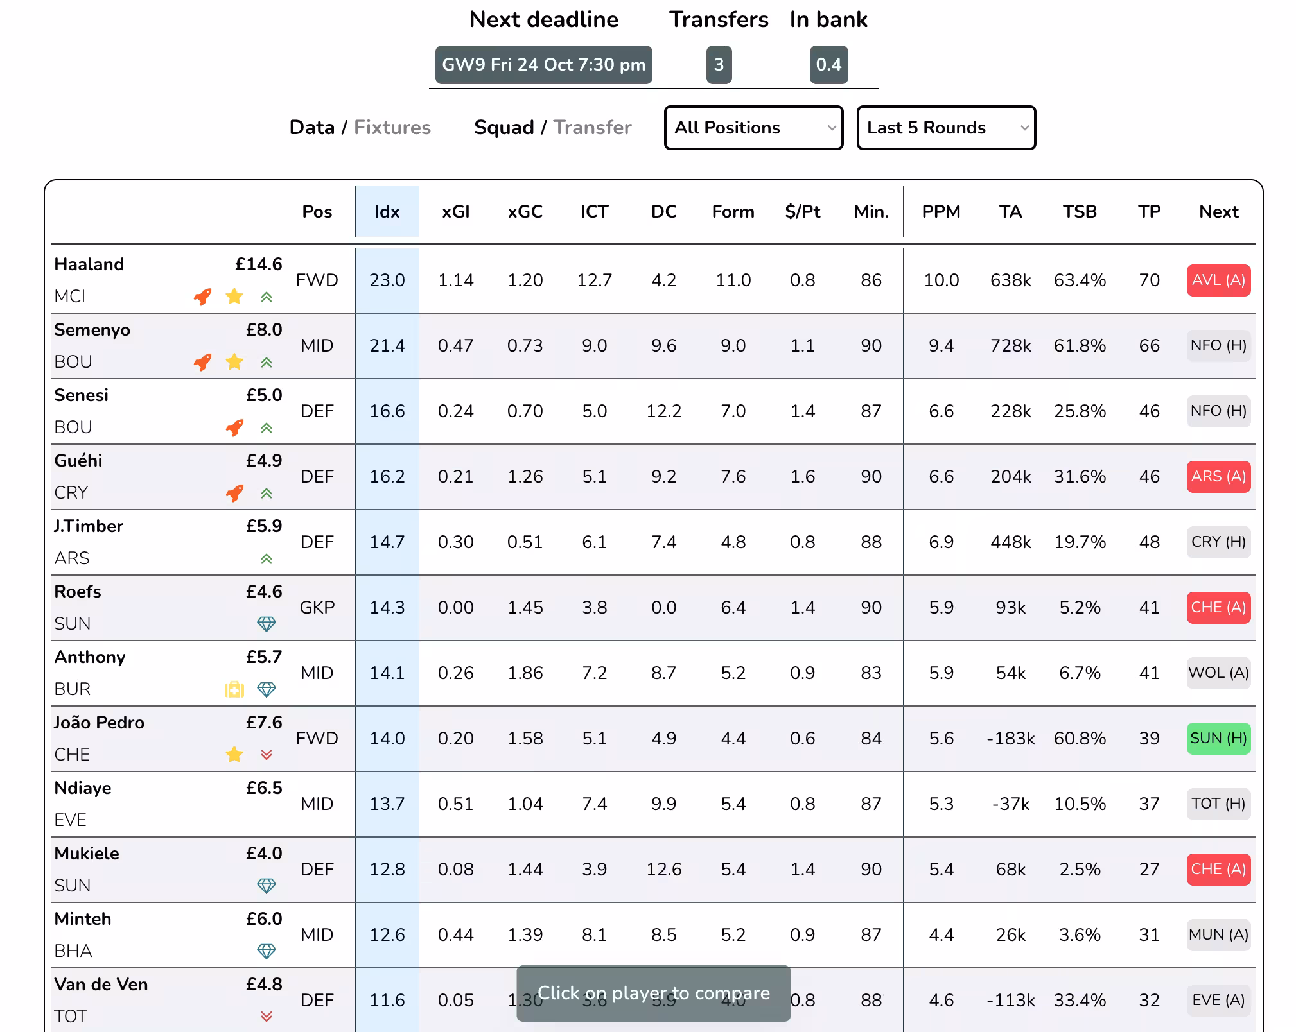Click Haaland's AVL (A) fixture badge
1296x1032 pixels.
point(1218,280)
